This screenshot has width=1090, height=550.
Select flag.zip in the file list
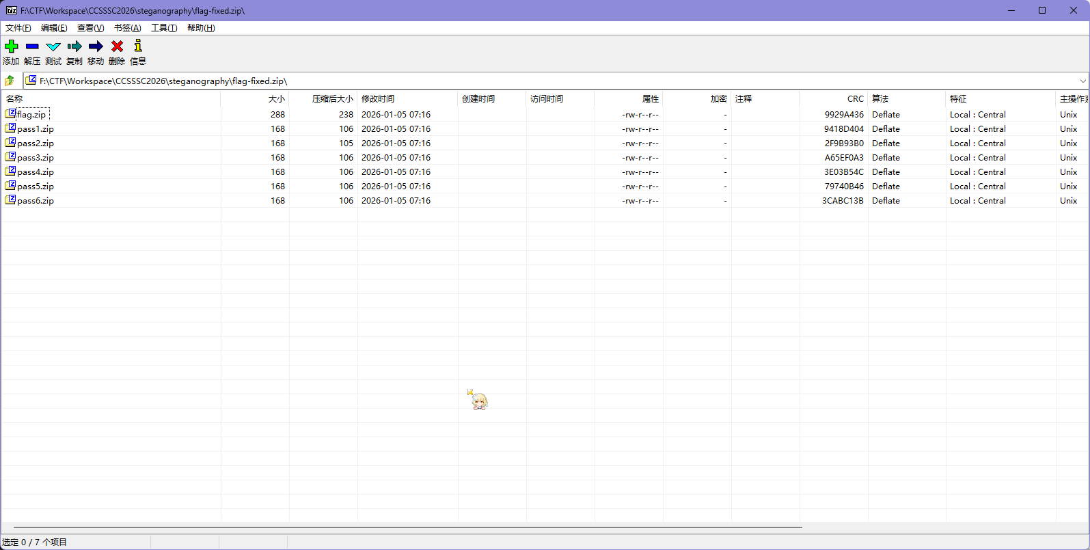point(31,115)
